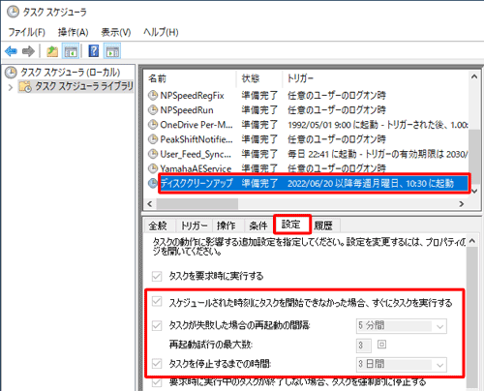Toggle the action pane toolbar icon
This screenshot has width=484, height=391.
[x=112, y=51]
